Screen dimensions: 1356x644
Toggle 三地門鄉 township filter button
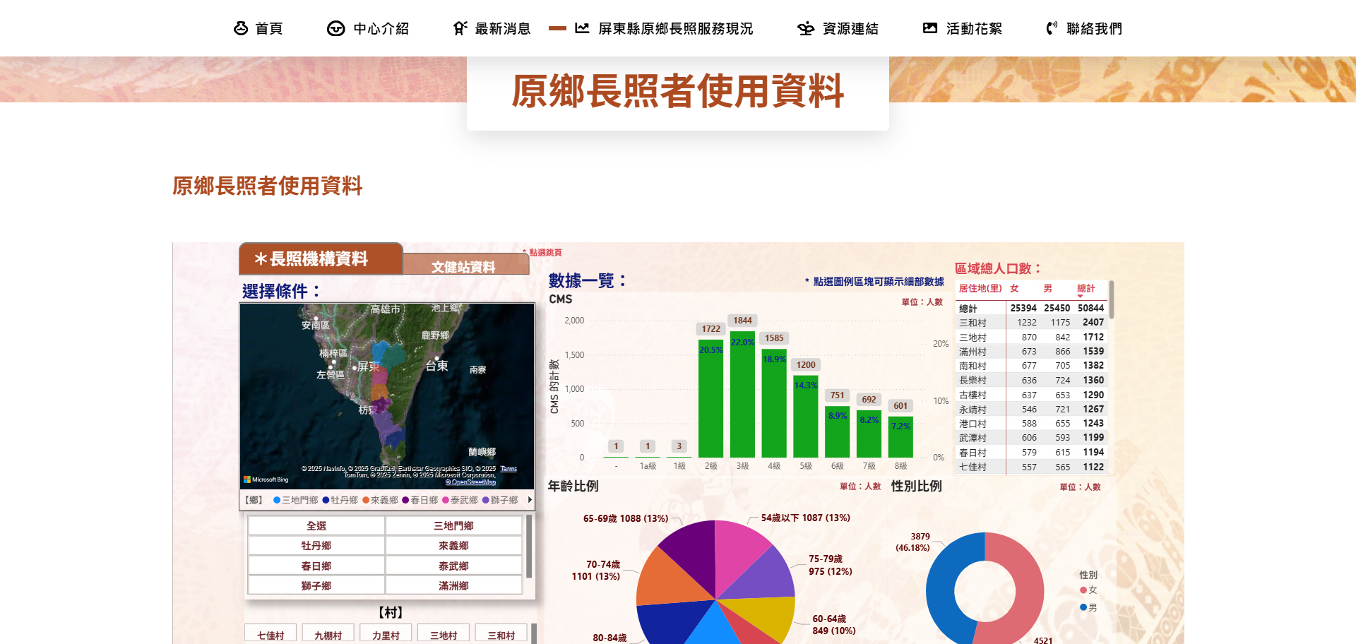[x=453, y=526]
